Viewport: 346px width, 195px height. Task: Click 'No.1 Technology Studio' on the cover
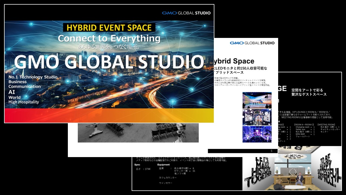[33, 77]
